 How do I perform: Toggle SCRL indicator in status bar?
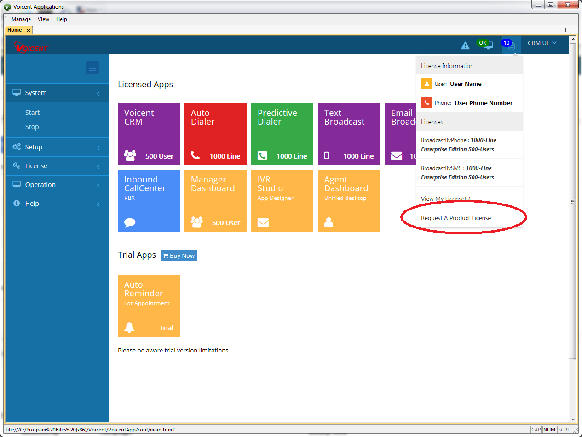[x=563, y=429]
